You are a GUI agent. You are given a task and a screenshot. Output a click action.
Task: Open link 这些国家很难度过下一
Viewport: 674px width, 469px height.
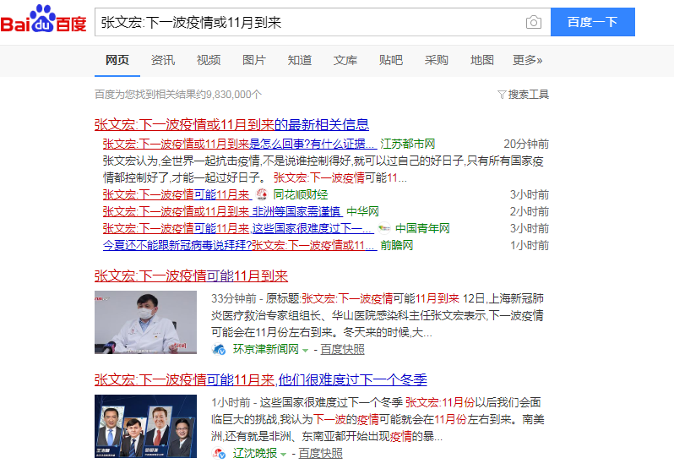313,228
